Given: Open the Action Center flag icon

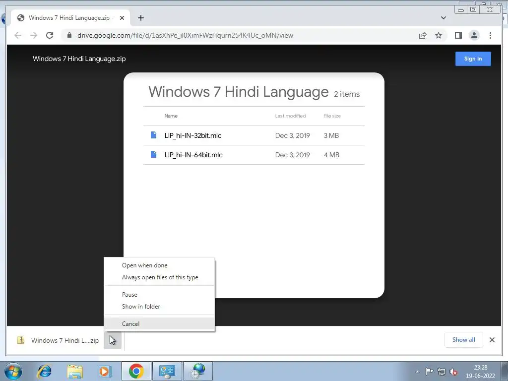Looking at the screenshot, I should tap(429, 371).
